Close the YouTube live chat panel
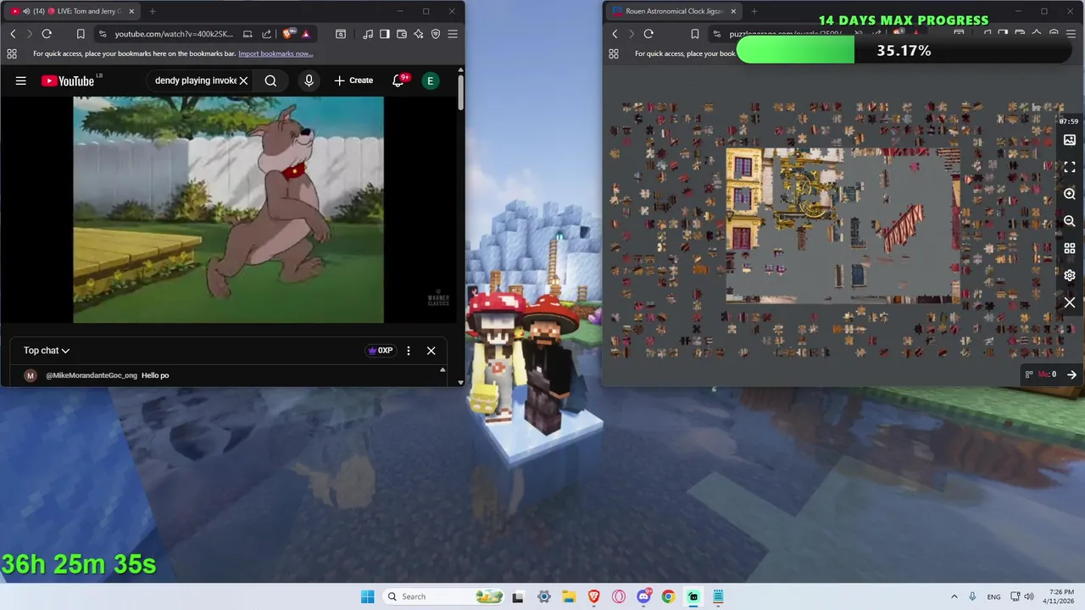This screenshot has height=610, width=1085. coord(431,351)
